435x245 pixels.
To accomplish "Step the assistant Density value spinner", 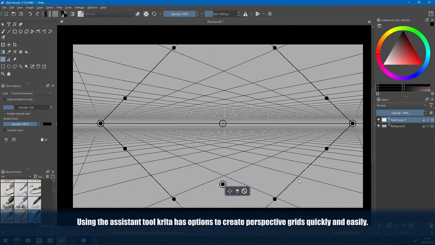I will [51, 108].
